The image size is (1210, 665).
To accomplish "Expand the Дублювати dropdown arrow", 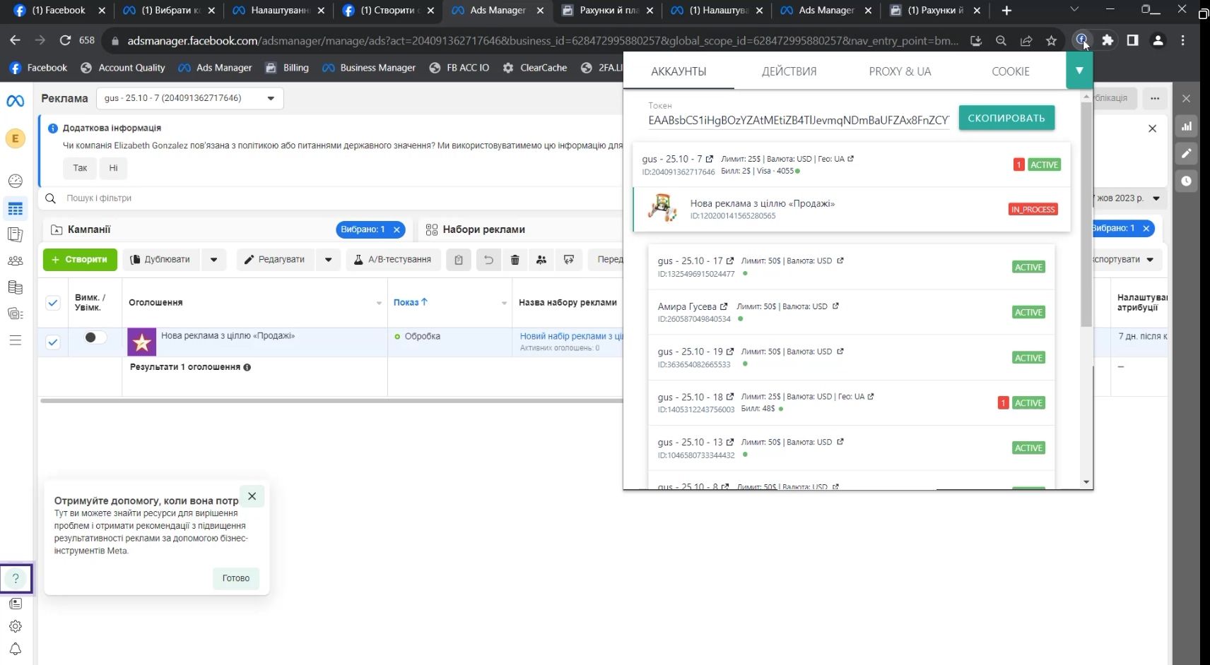I will pyautogui.click(x=213, y=260).
